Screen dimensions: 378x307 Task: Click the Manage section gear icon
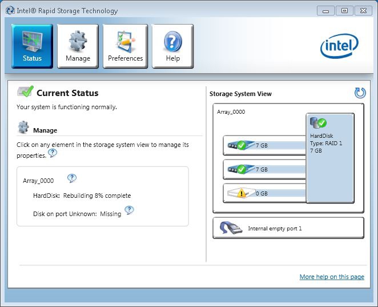(x=23, y=127)
